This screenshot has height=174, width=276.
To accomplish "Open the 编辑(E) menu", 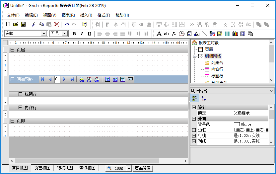I will [x=31, y=15].
